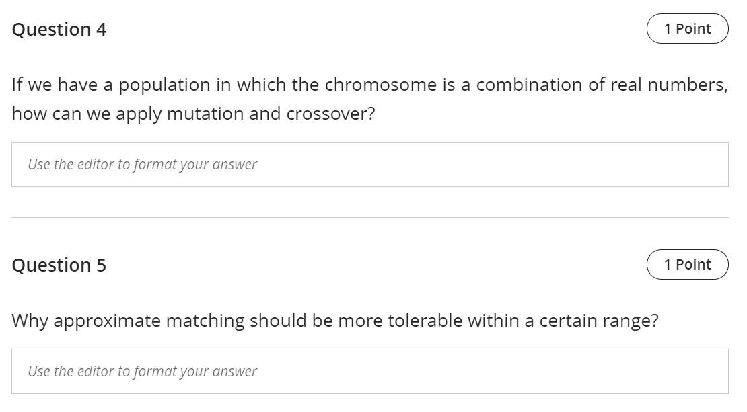Click the word 'Why' starting Question 5
Viewport: 747px width, 412px height.
pos(29,321)
